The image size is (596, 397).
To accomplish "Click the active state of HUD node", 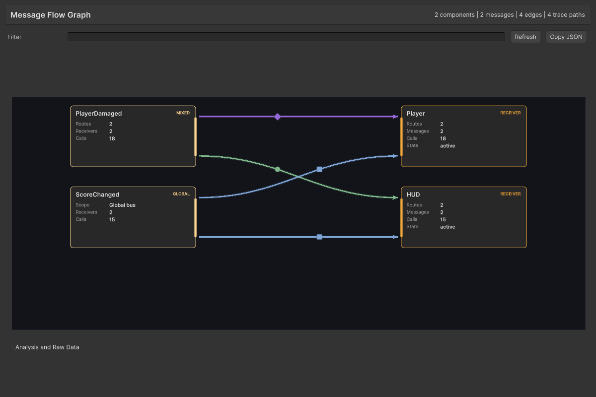I will pyautogui.click(x=447, y=227).
